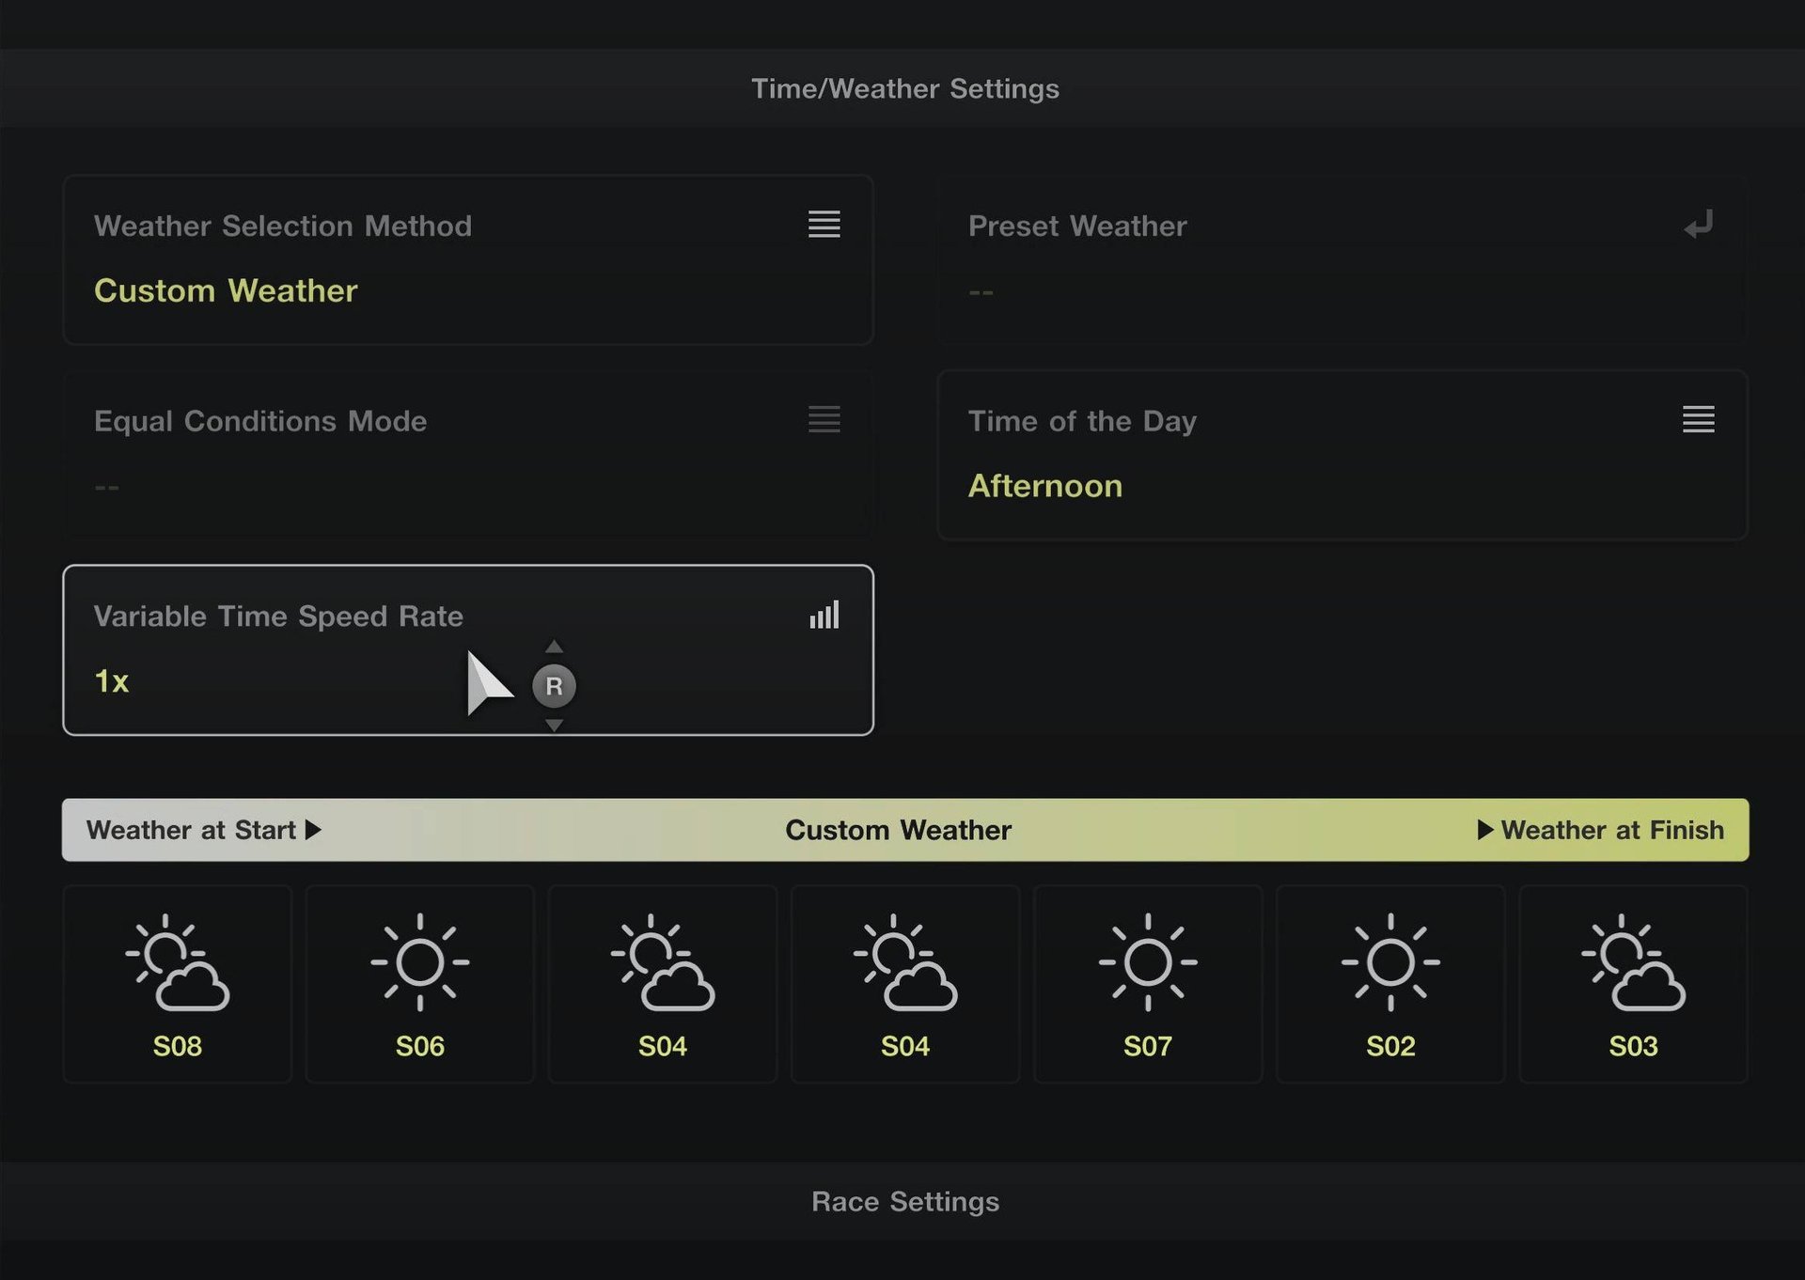The width and height of the screenshot is (1805, 1280).
Task: Open the Race Settings section at the bottom
Action: [904, 1201]
